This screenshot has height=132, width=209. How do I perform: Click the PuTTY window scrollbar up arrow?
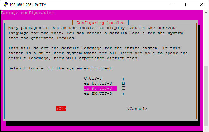pos(206,13)
